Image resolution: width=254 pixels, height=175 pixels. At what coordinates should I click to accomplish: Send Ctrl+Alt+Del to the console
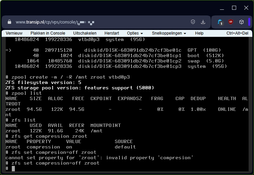pos(237,33)
